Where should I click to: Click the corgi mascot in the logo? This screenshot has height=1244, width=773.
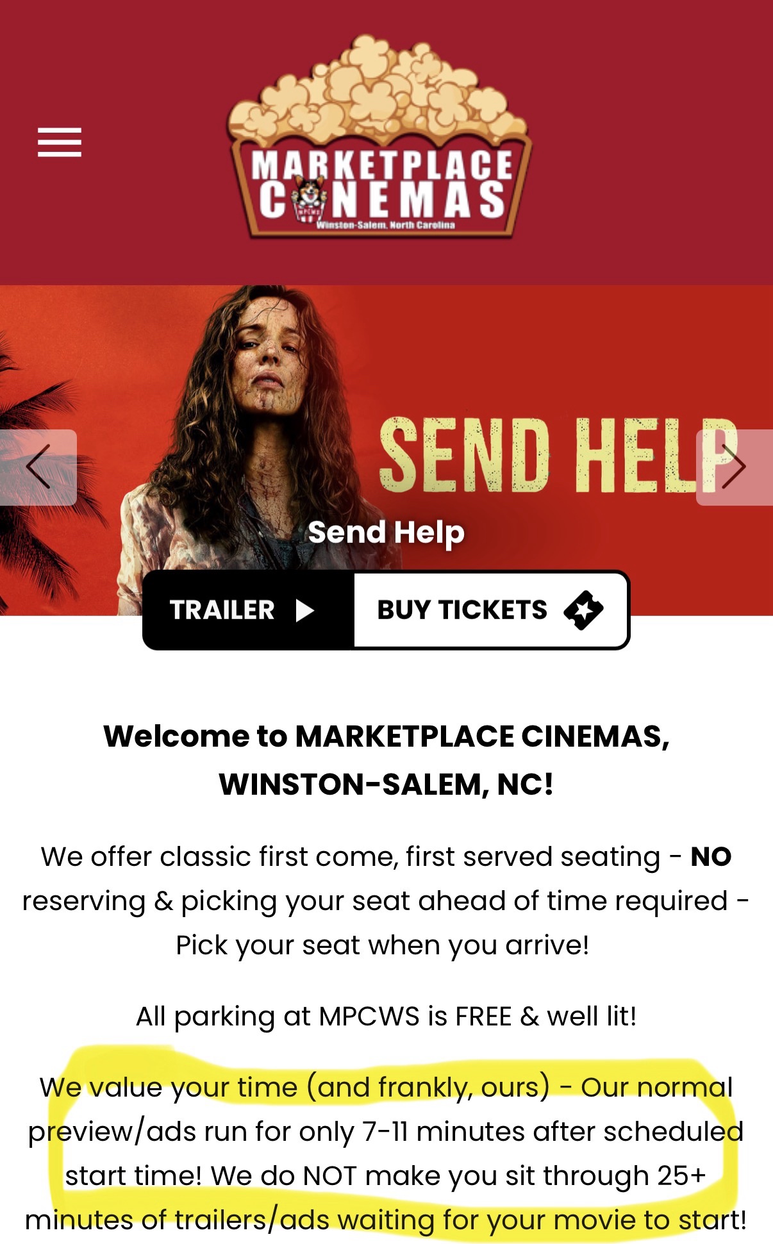[x=310, y=199]
